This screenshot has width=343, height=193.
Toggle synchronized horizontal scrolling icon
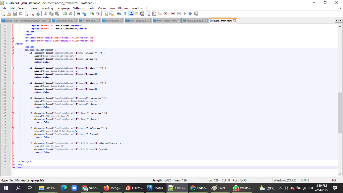[x=111, y=14]
